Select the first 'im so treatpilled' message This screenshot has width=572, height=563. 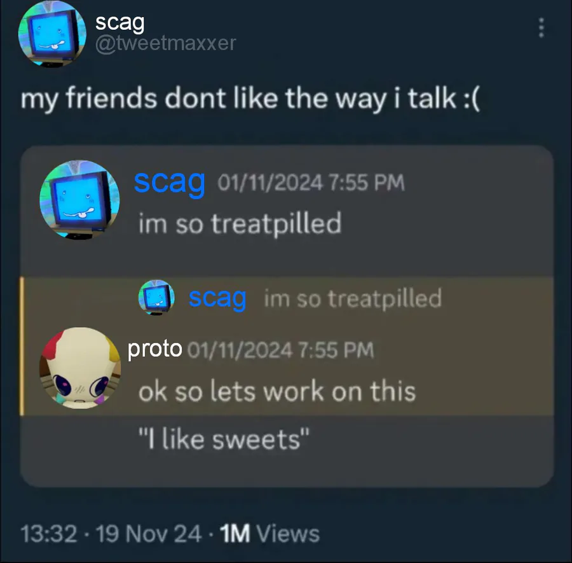point(240,223)
